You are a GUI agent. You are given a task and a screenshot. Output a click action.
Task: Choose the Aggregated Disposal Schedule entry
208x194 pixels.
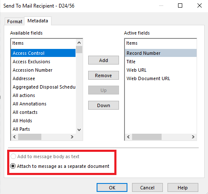coord(43,87)
